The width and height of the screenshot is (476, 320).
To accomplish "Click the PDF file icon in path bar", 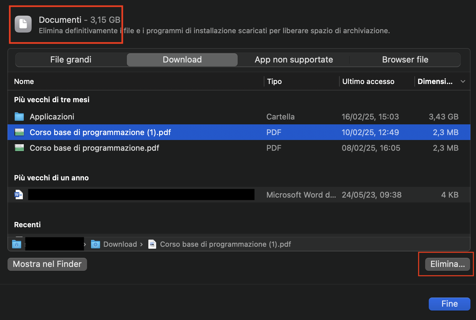I will coord(152,244).
